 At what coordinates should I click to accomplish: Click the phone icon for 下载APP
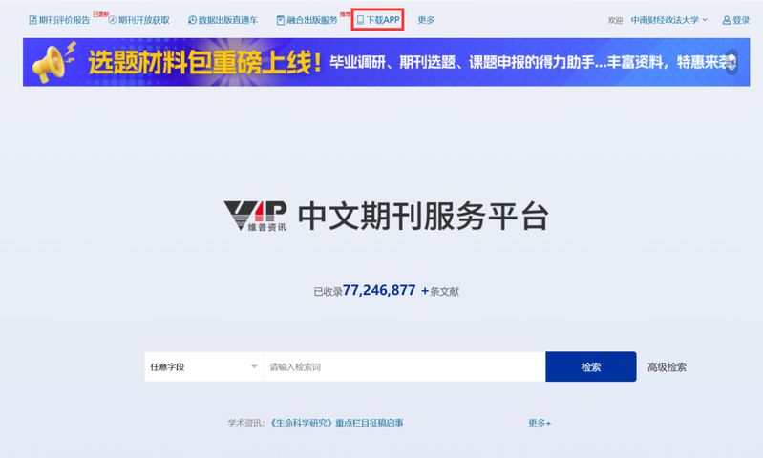[x=360, y=20]
